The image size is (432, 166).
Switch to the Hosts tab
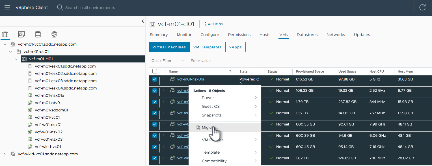click(265, 35)
